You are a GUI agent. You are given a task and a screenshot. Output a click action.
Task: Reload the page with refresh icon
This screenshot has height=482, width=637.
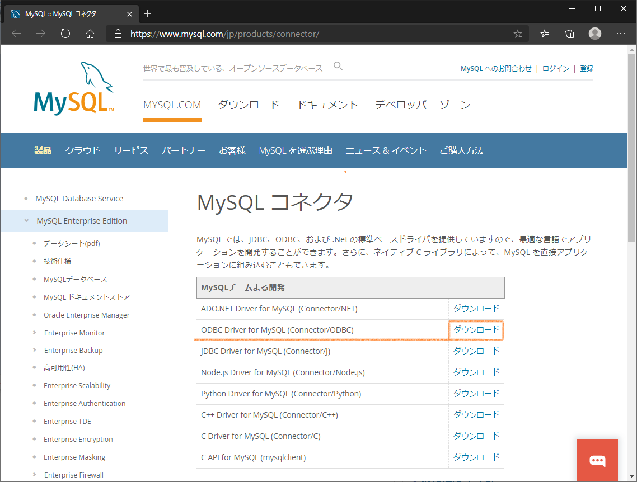click(65, 34)
